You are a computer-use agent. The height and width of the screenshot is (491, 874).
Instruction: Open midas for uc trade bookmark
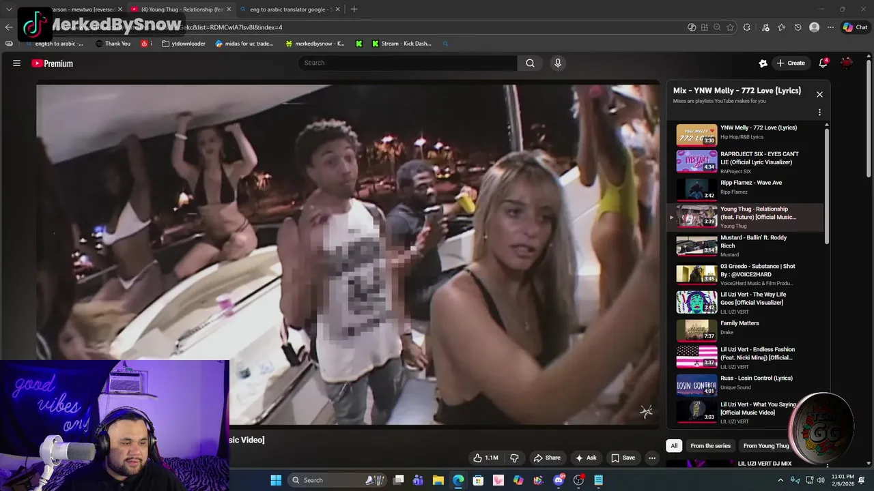pyautogui.click(x=244, y=44)
